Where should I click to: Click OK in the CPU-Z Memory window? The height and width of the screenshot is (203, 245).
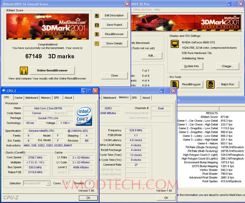166,198
